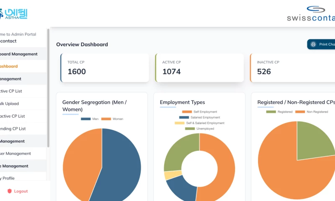Open Active CP List in sidebar
This screenshot has height=201, width=335.
(23, 91)
